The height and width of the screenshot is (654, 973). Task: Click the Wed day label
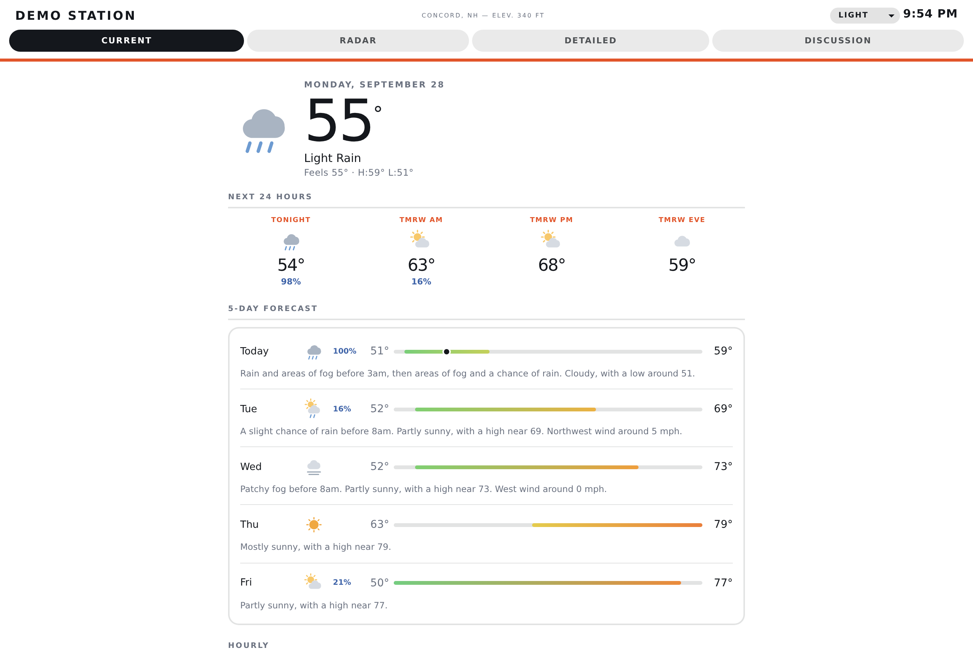click(x=251, y=467)
